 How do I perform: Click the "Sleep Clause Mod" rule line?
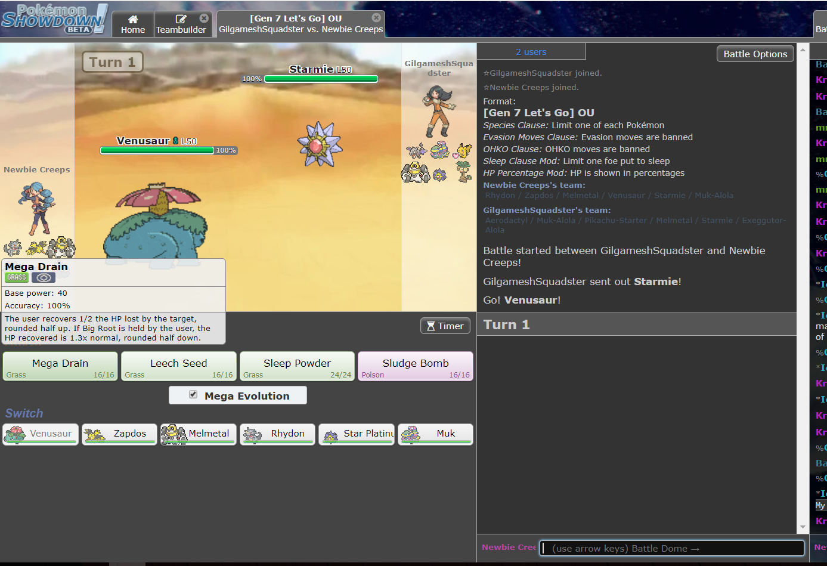(577, 161)
